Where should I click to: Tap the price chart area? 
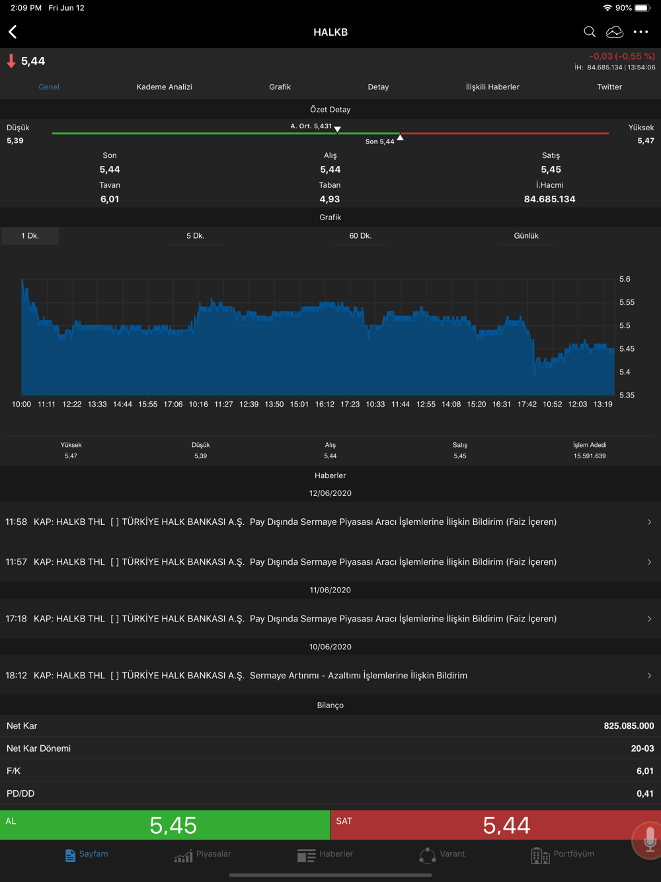[318, 337]
